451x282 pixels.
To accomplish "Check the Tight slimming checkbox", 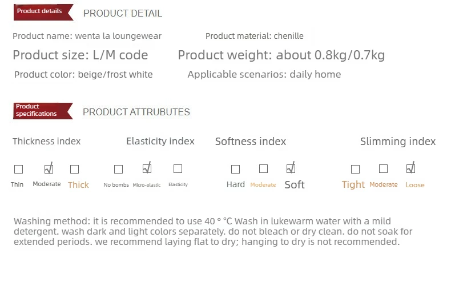I will [355, 169].
